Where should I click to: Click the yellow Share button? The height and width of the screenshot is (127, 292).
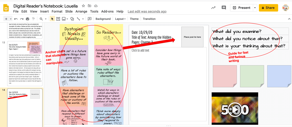click(268, 8)
